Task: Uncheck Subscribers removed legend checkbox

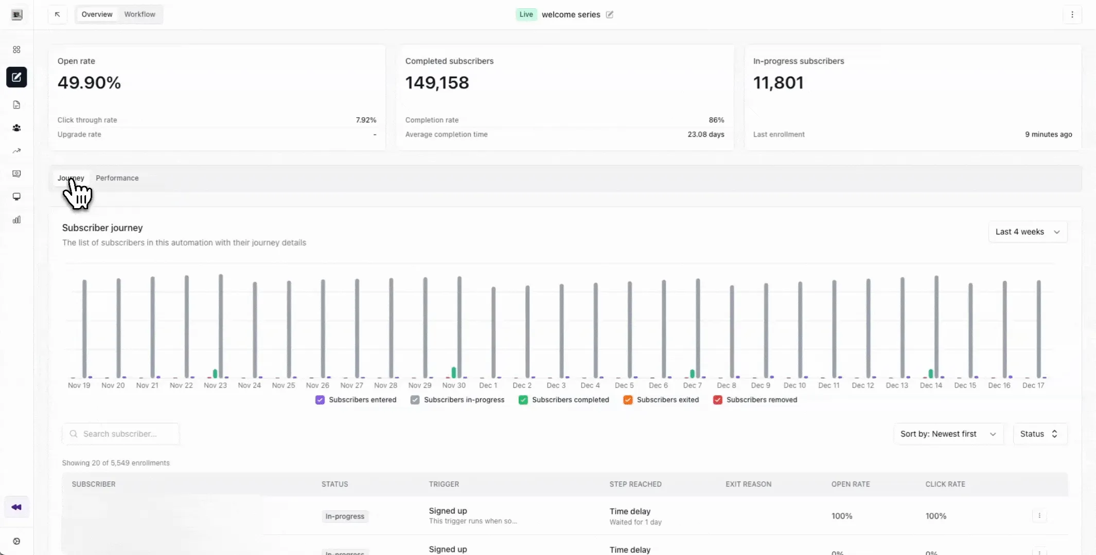Action: click(x=718, y=400)
